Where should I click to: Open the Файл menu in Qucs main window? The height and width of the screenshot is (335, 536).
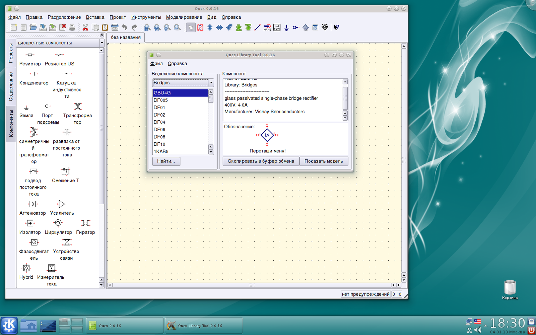pyautogui.click(x=14, y=17)
